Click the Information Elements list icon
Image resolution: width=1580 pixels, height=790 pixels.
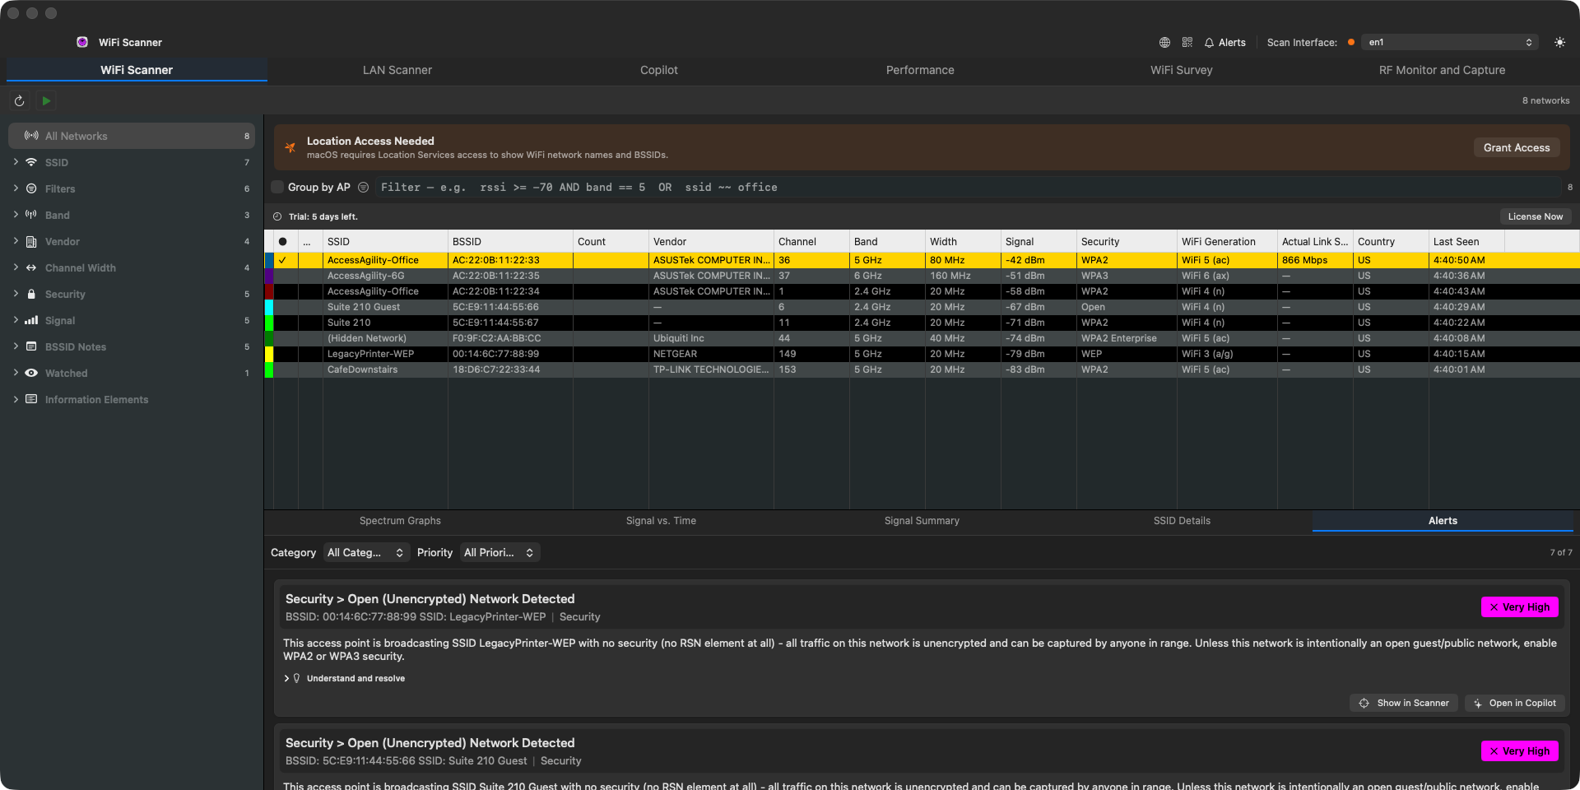31,399
